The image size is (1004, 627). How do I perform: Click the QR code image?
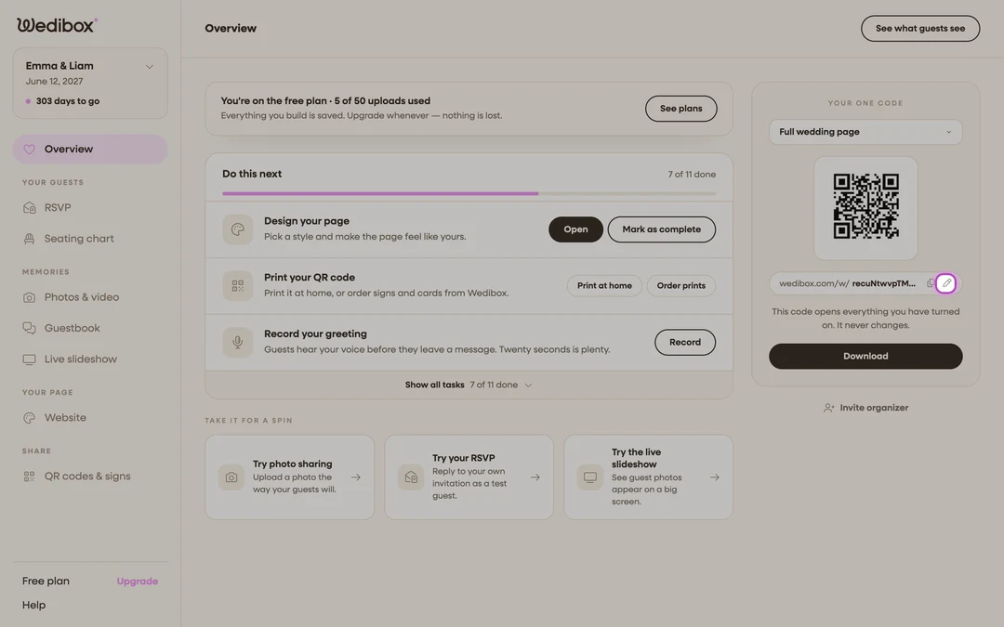click(865, 206)
